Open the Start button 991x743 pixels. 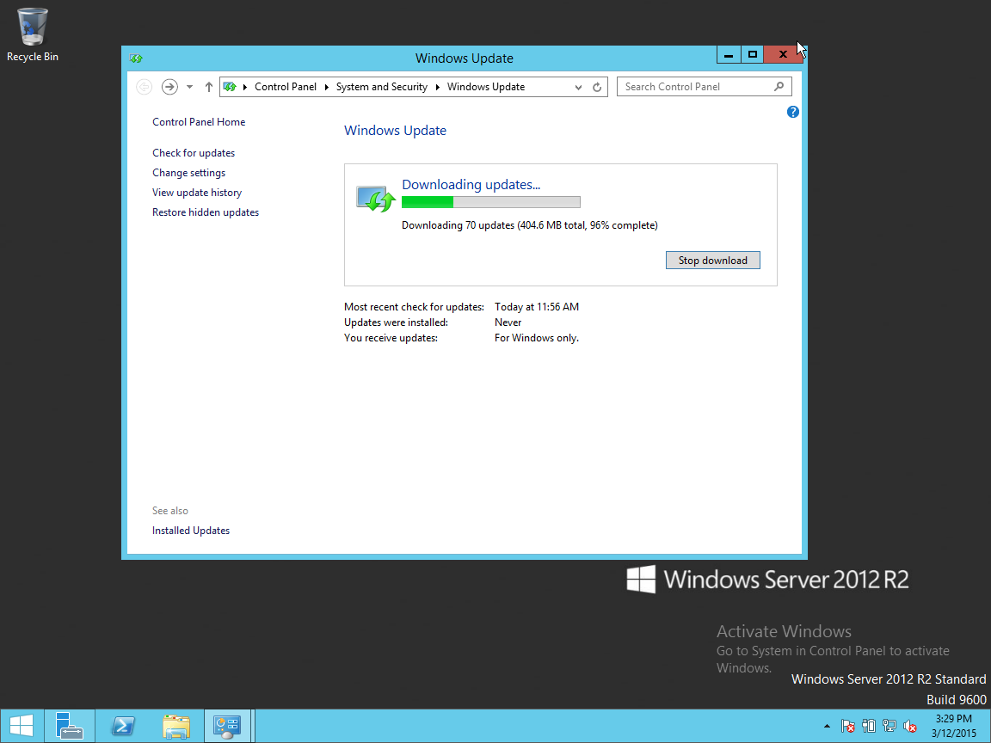click(22, 726)
